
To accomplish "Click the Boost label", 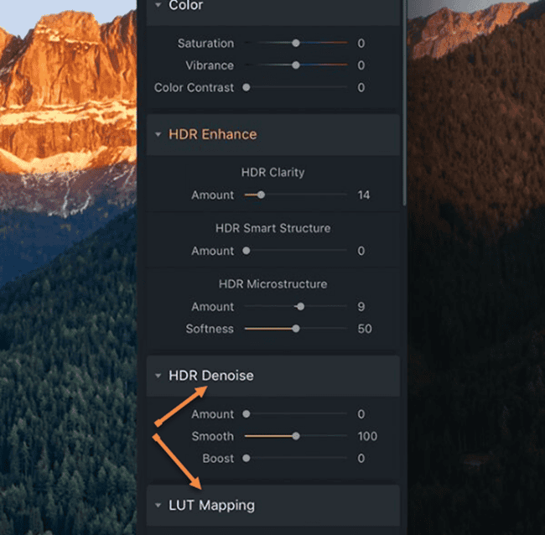I will (218, 458).
